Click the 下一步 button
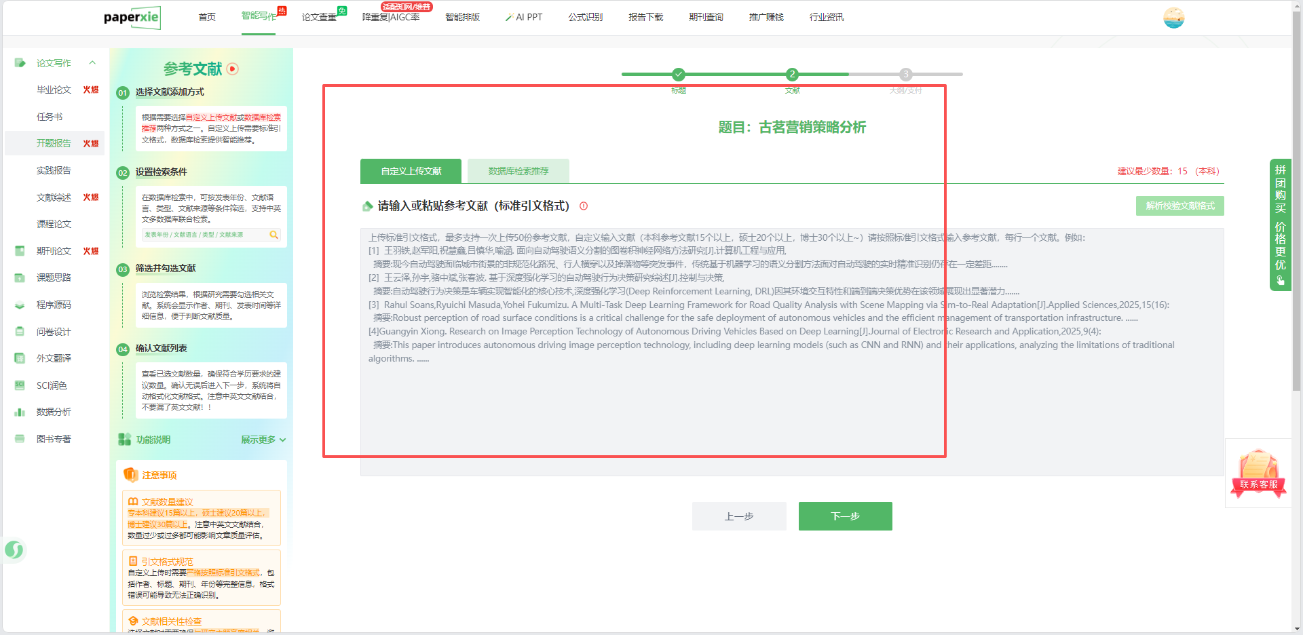Image resolution: width=1303 pixels, height=635 pixels. click(845, 516)
